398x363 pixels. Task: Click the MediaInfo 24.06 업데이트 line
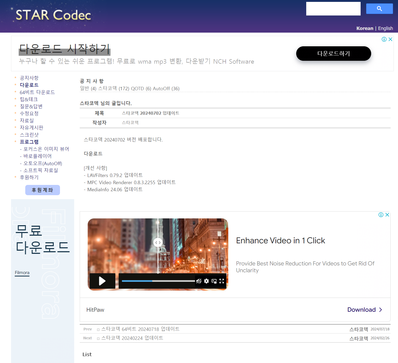coord(113,189)
